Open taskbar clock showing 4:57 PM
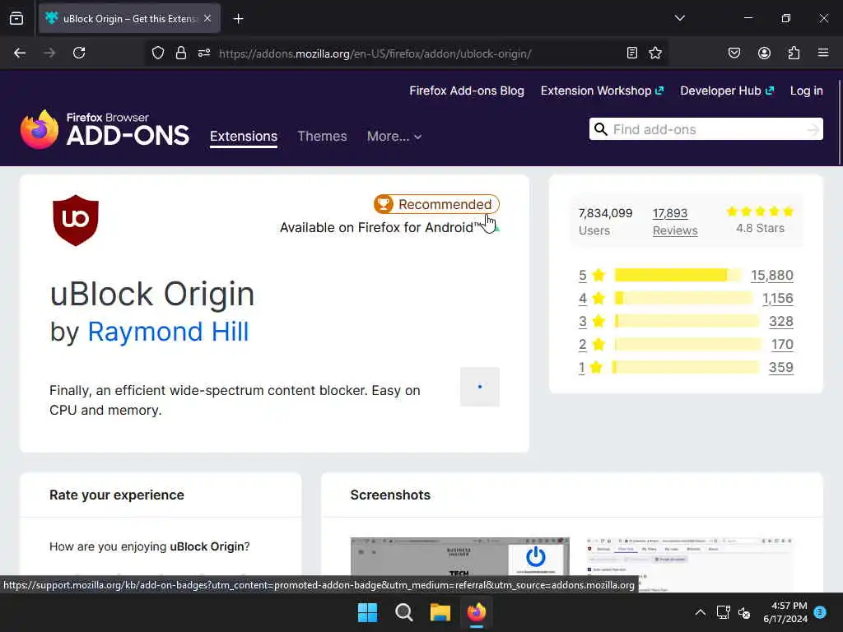The width and height of the screenshot is (843, 632). pos(785,612)
